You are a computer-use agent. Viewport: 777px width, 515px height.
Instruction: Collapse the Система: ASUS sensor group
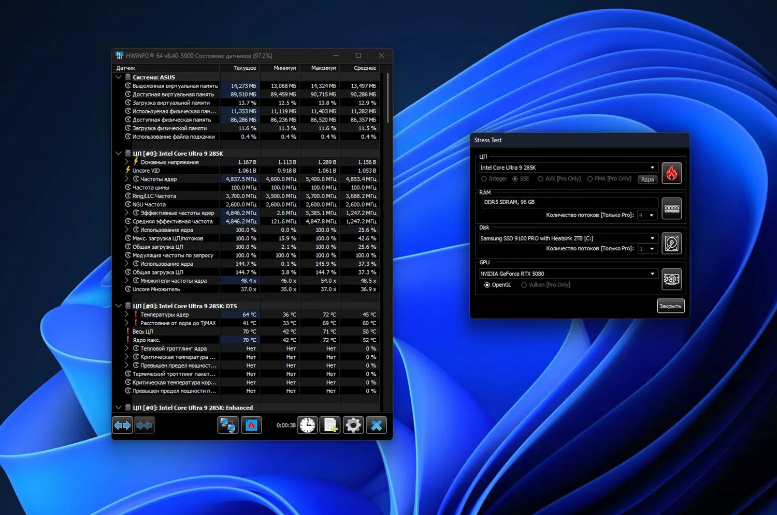119,77
